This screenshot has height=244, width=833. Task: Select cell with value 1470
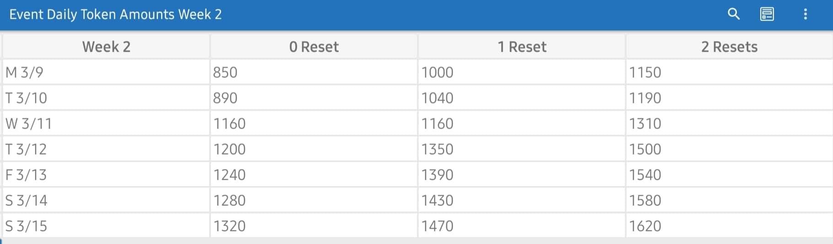522,226
